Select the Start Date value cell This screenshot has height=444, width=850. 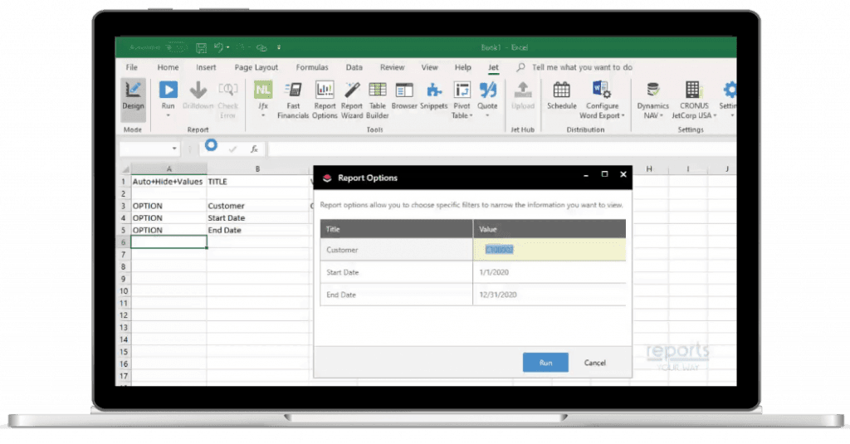coord(549,272)
